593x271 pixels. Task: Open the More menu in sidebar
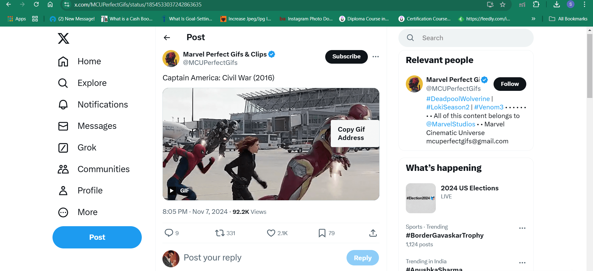click(78, 212)
